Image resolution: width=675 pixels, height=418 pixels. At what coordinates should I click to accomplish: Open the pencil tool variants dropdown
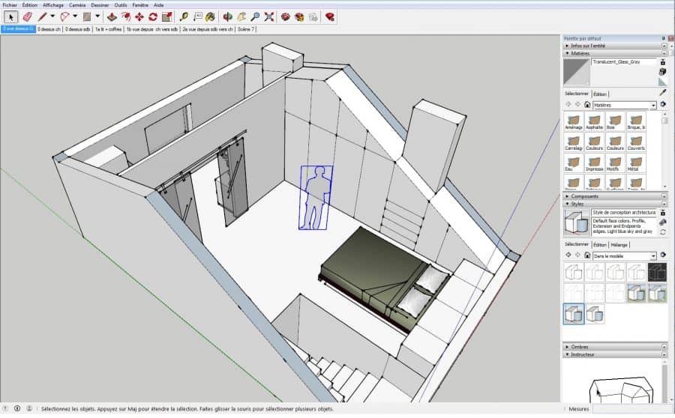(52, 16)
